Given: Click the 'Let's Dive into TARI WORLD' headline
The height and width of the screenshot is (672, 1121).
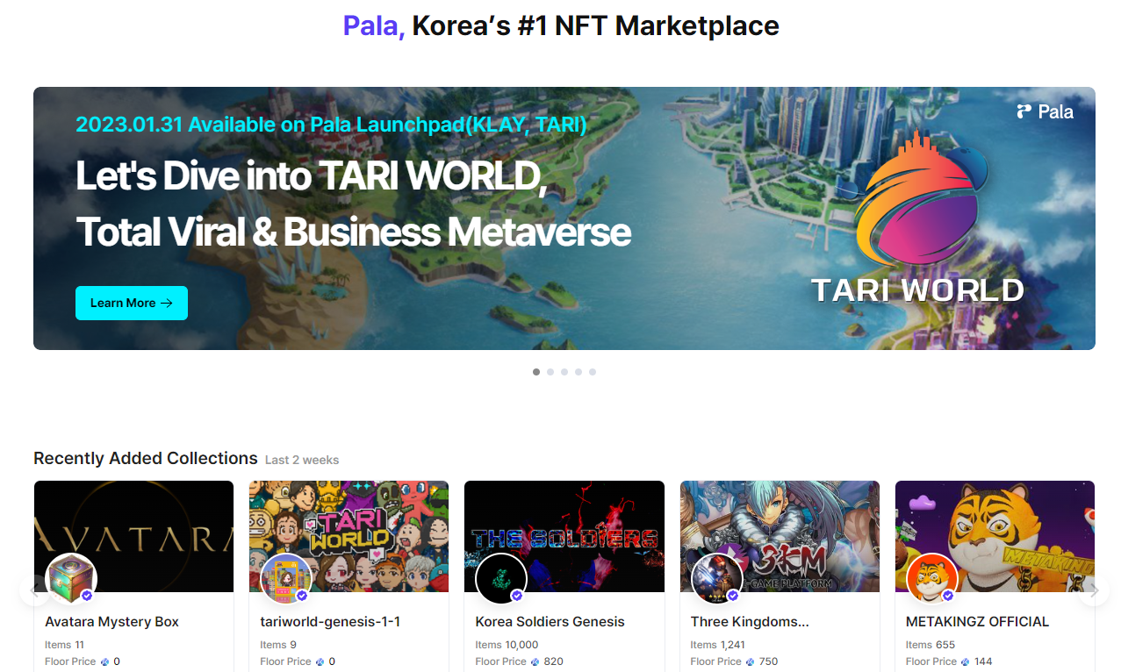Looking at the screenshot, I should click(x=312, y=175).
